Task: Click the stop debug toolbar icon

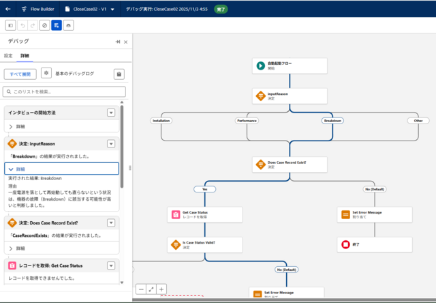Action: coord(44,25)
